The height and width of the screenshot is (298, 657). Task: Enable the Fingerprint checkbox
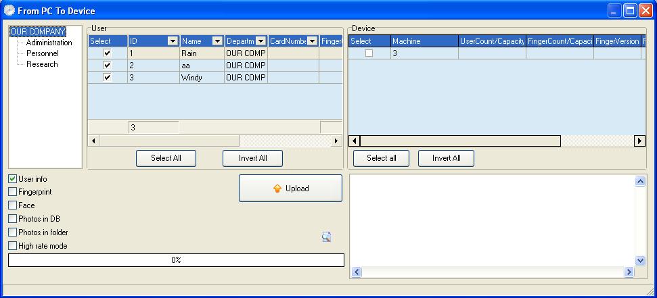click(13, 192)
